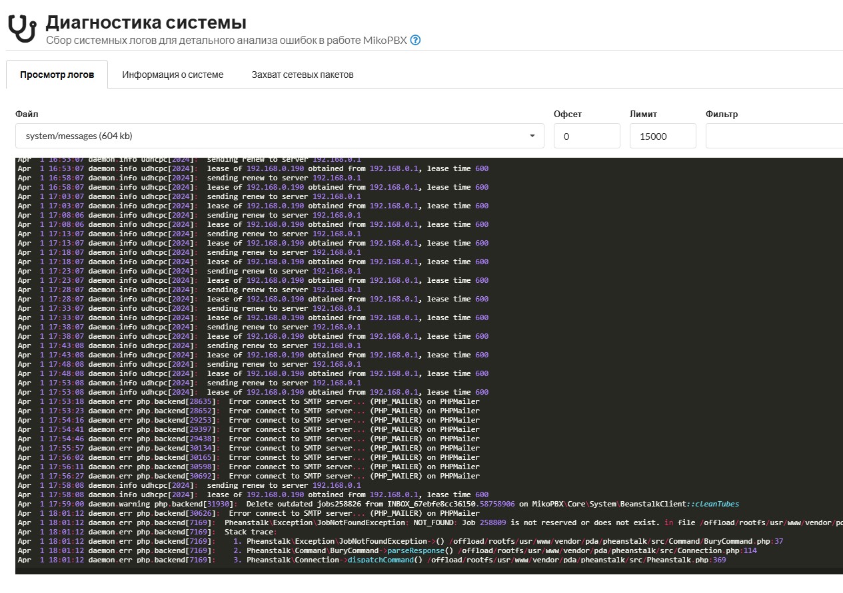
Task: Click the BuryCommand.php:37 trace line
Action: pyautogui.click(x=401, y=541)
